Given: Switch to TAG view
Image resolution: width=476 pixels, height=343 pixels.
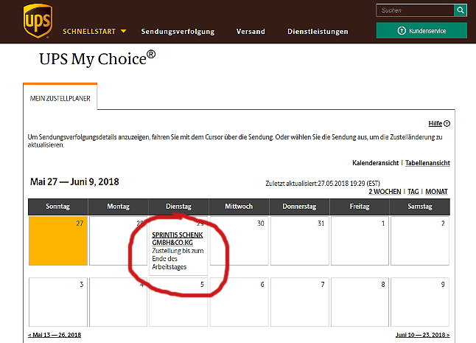Looking at the screenshot, I should pos(413,192).
